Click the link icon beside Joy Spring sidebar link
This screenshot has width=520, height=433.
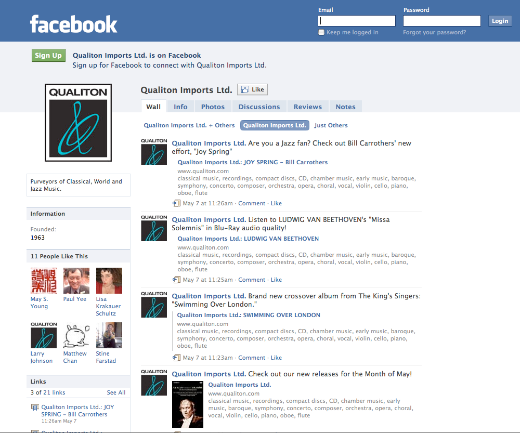(x=35, y=407)
